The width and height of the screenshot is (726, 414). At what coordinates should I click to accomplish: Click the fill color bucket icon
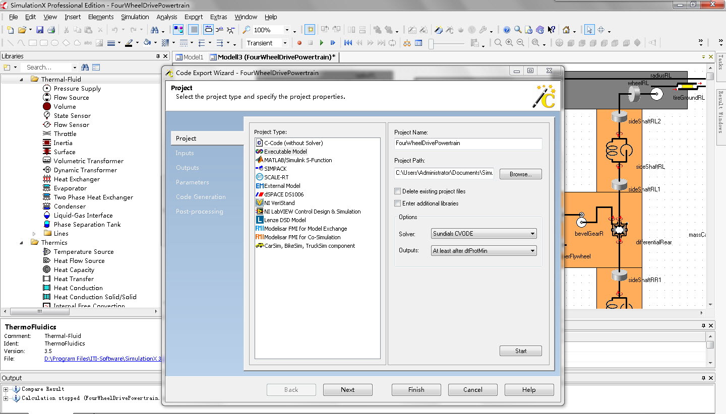tap(147, 43)
